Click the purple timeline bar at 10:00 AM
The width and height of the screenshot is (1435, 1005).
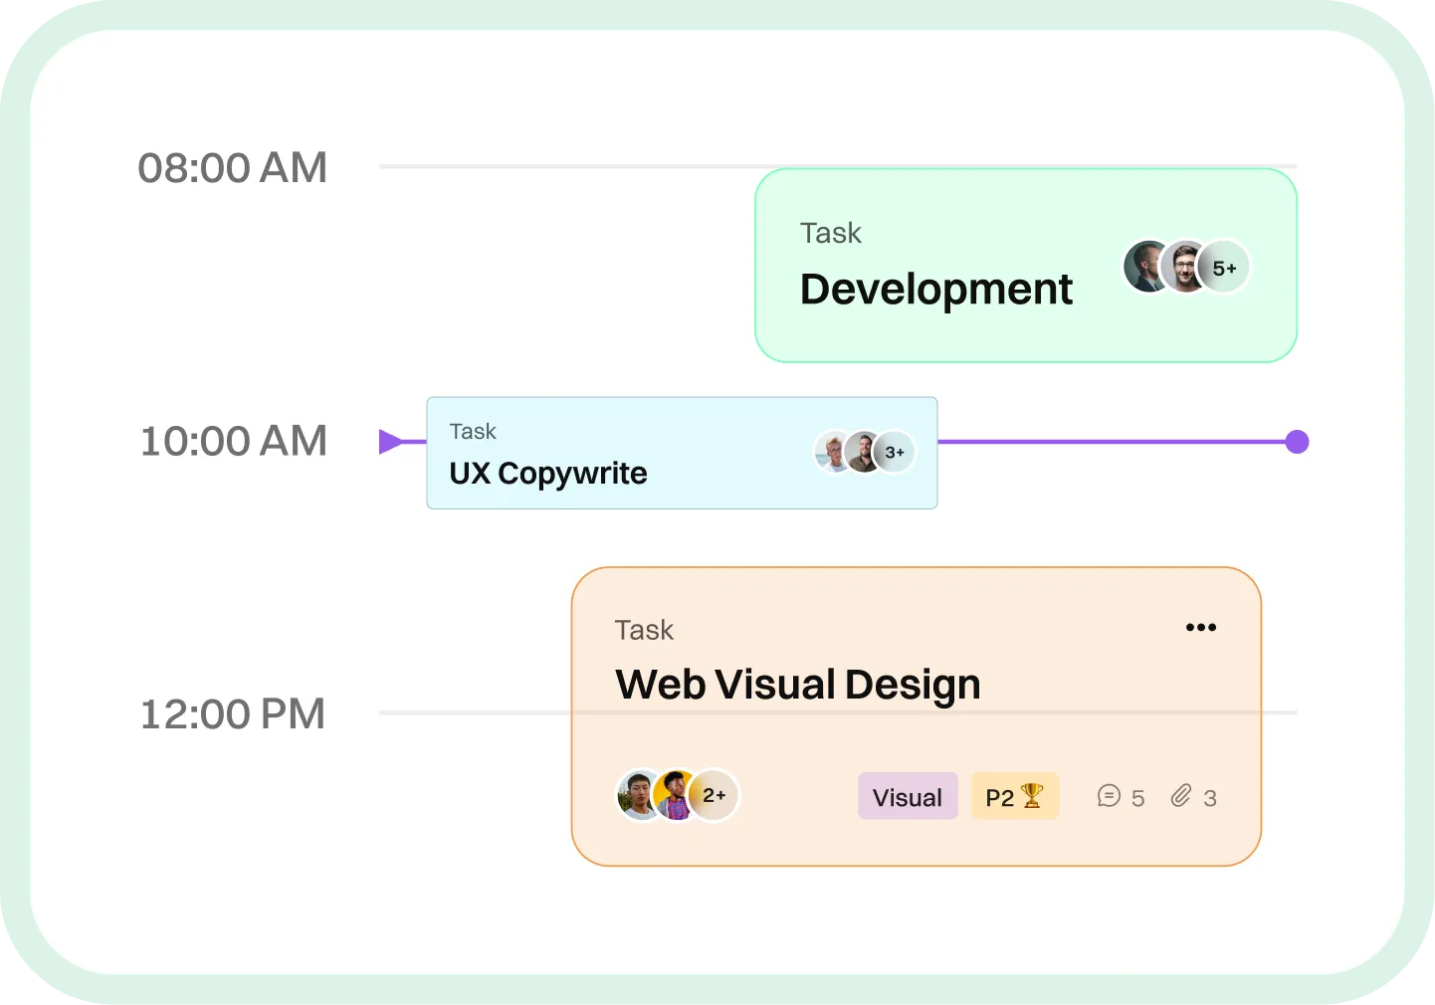[x=1115, y=441]
